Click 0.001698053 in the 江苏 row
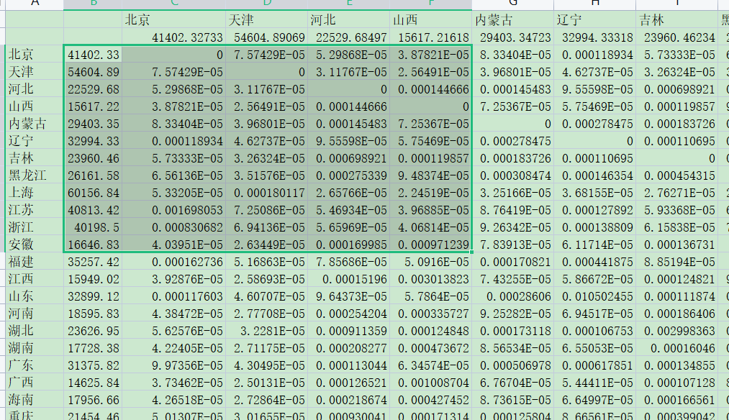 pos(174,210)
